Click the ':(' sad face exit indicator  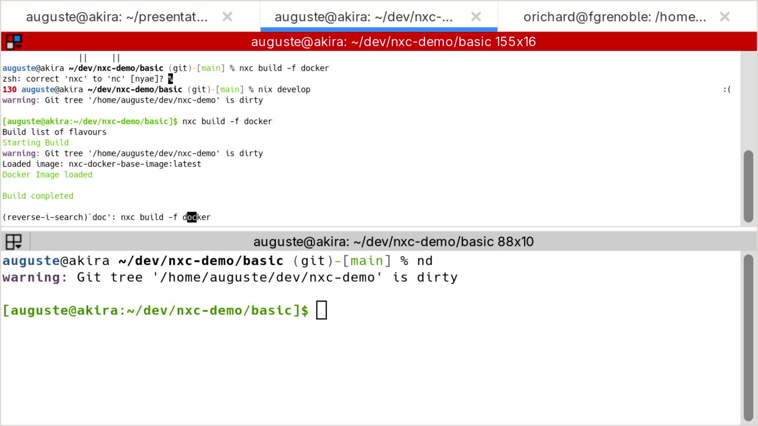(727, 90)
